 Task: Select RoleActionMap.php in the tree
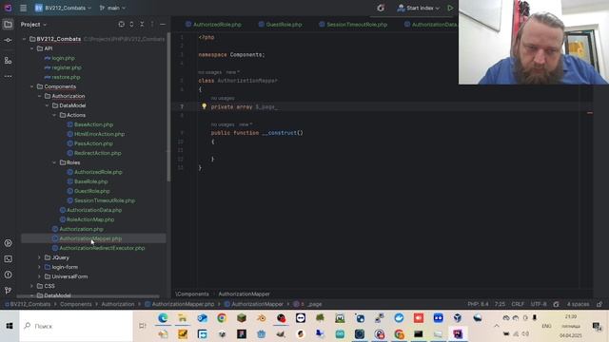90,219
